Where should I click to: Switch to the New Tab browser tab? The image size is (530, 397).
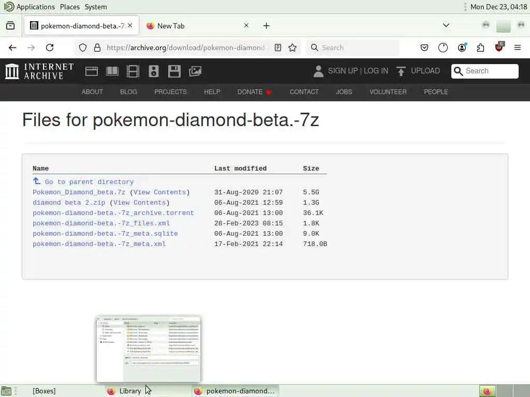pos(197,26)
